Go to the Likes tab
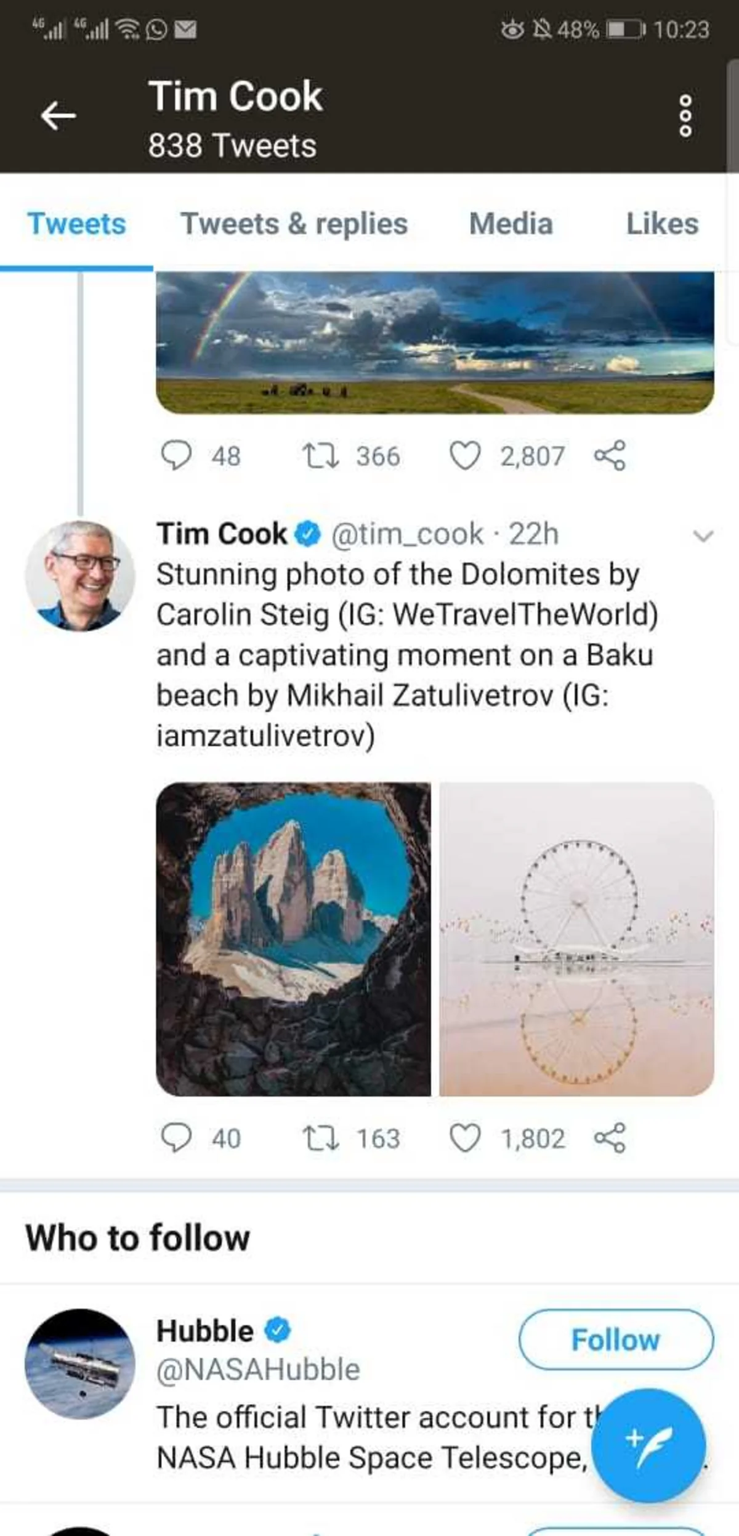Image resolution: width=739 pixels, height=1536 pixels. tap(662, 224)
